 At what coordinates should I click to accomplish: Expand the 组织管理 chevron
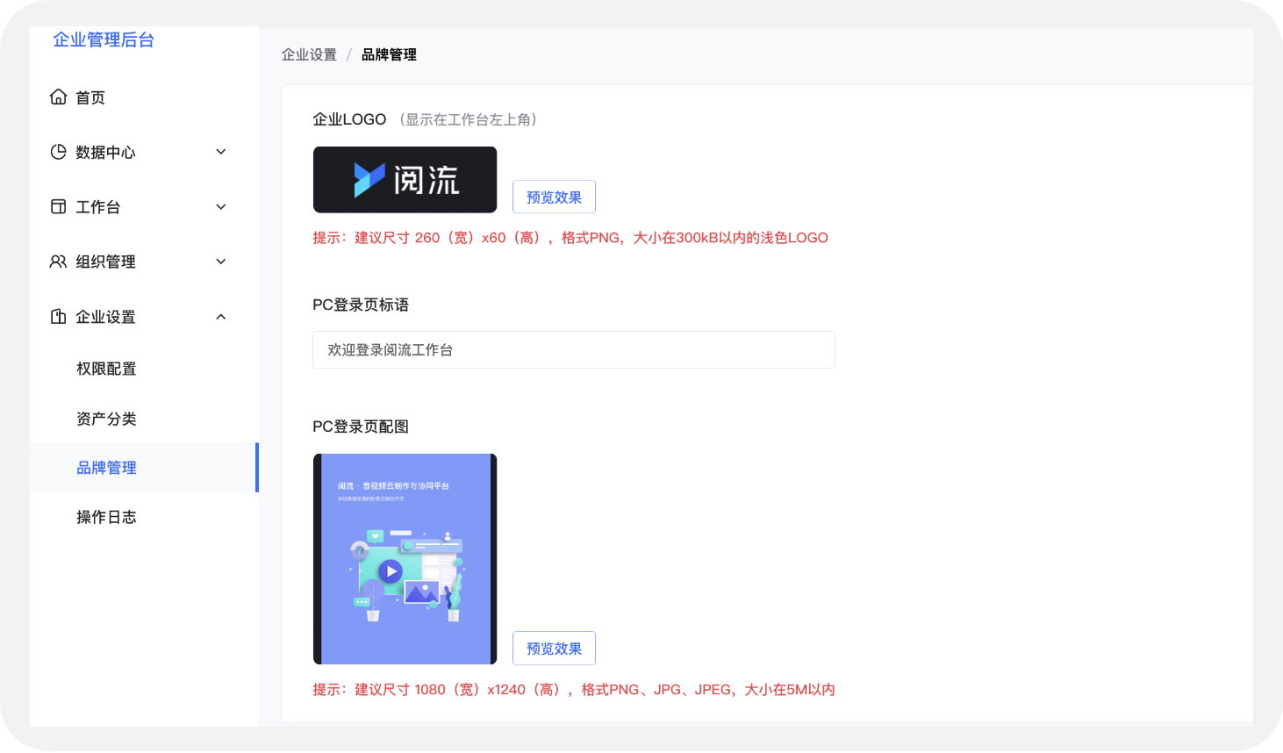221,262
